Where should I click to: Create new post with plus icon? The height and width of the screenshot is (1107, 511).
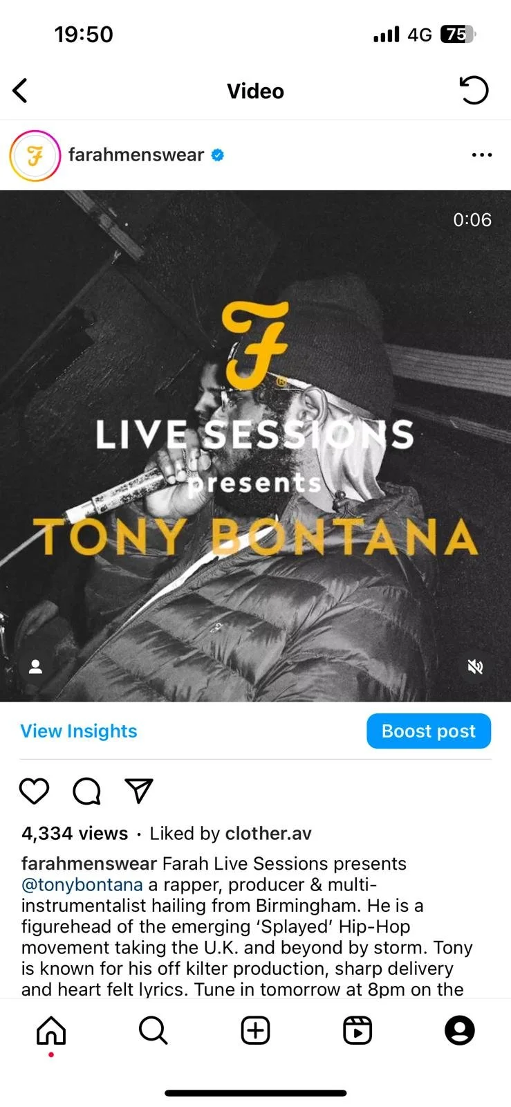[x=255, y=1031]
